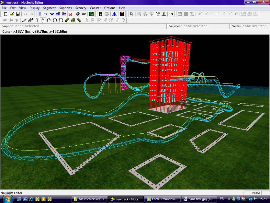The height and width of the screenshot is (203, 270).
Task: Toggle the highlighted Add node tool
Action: pos(158,14)
